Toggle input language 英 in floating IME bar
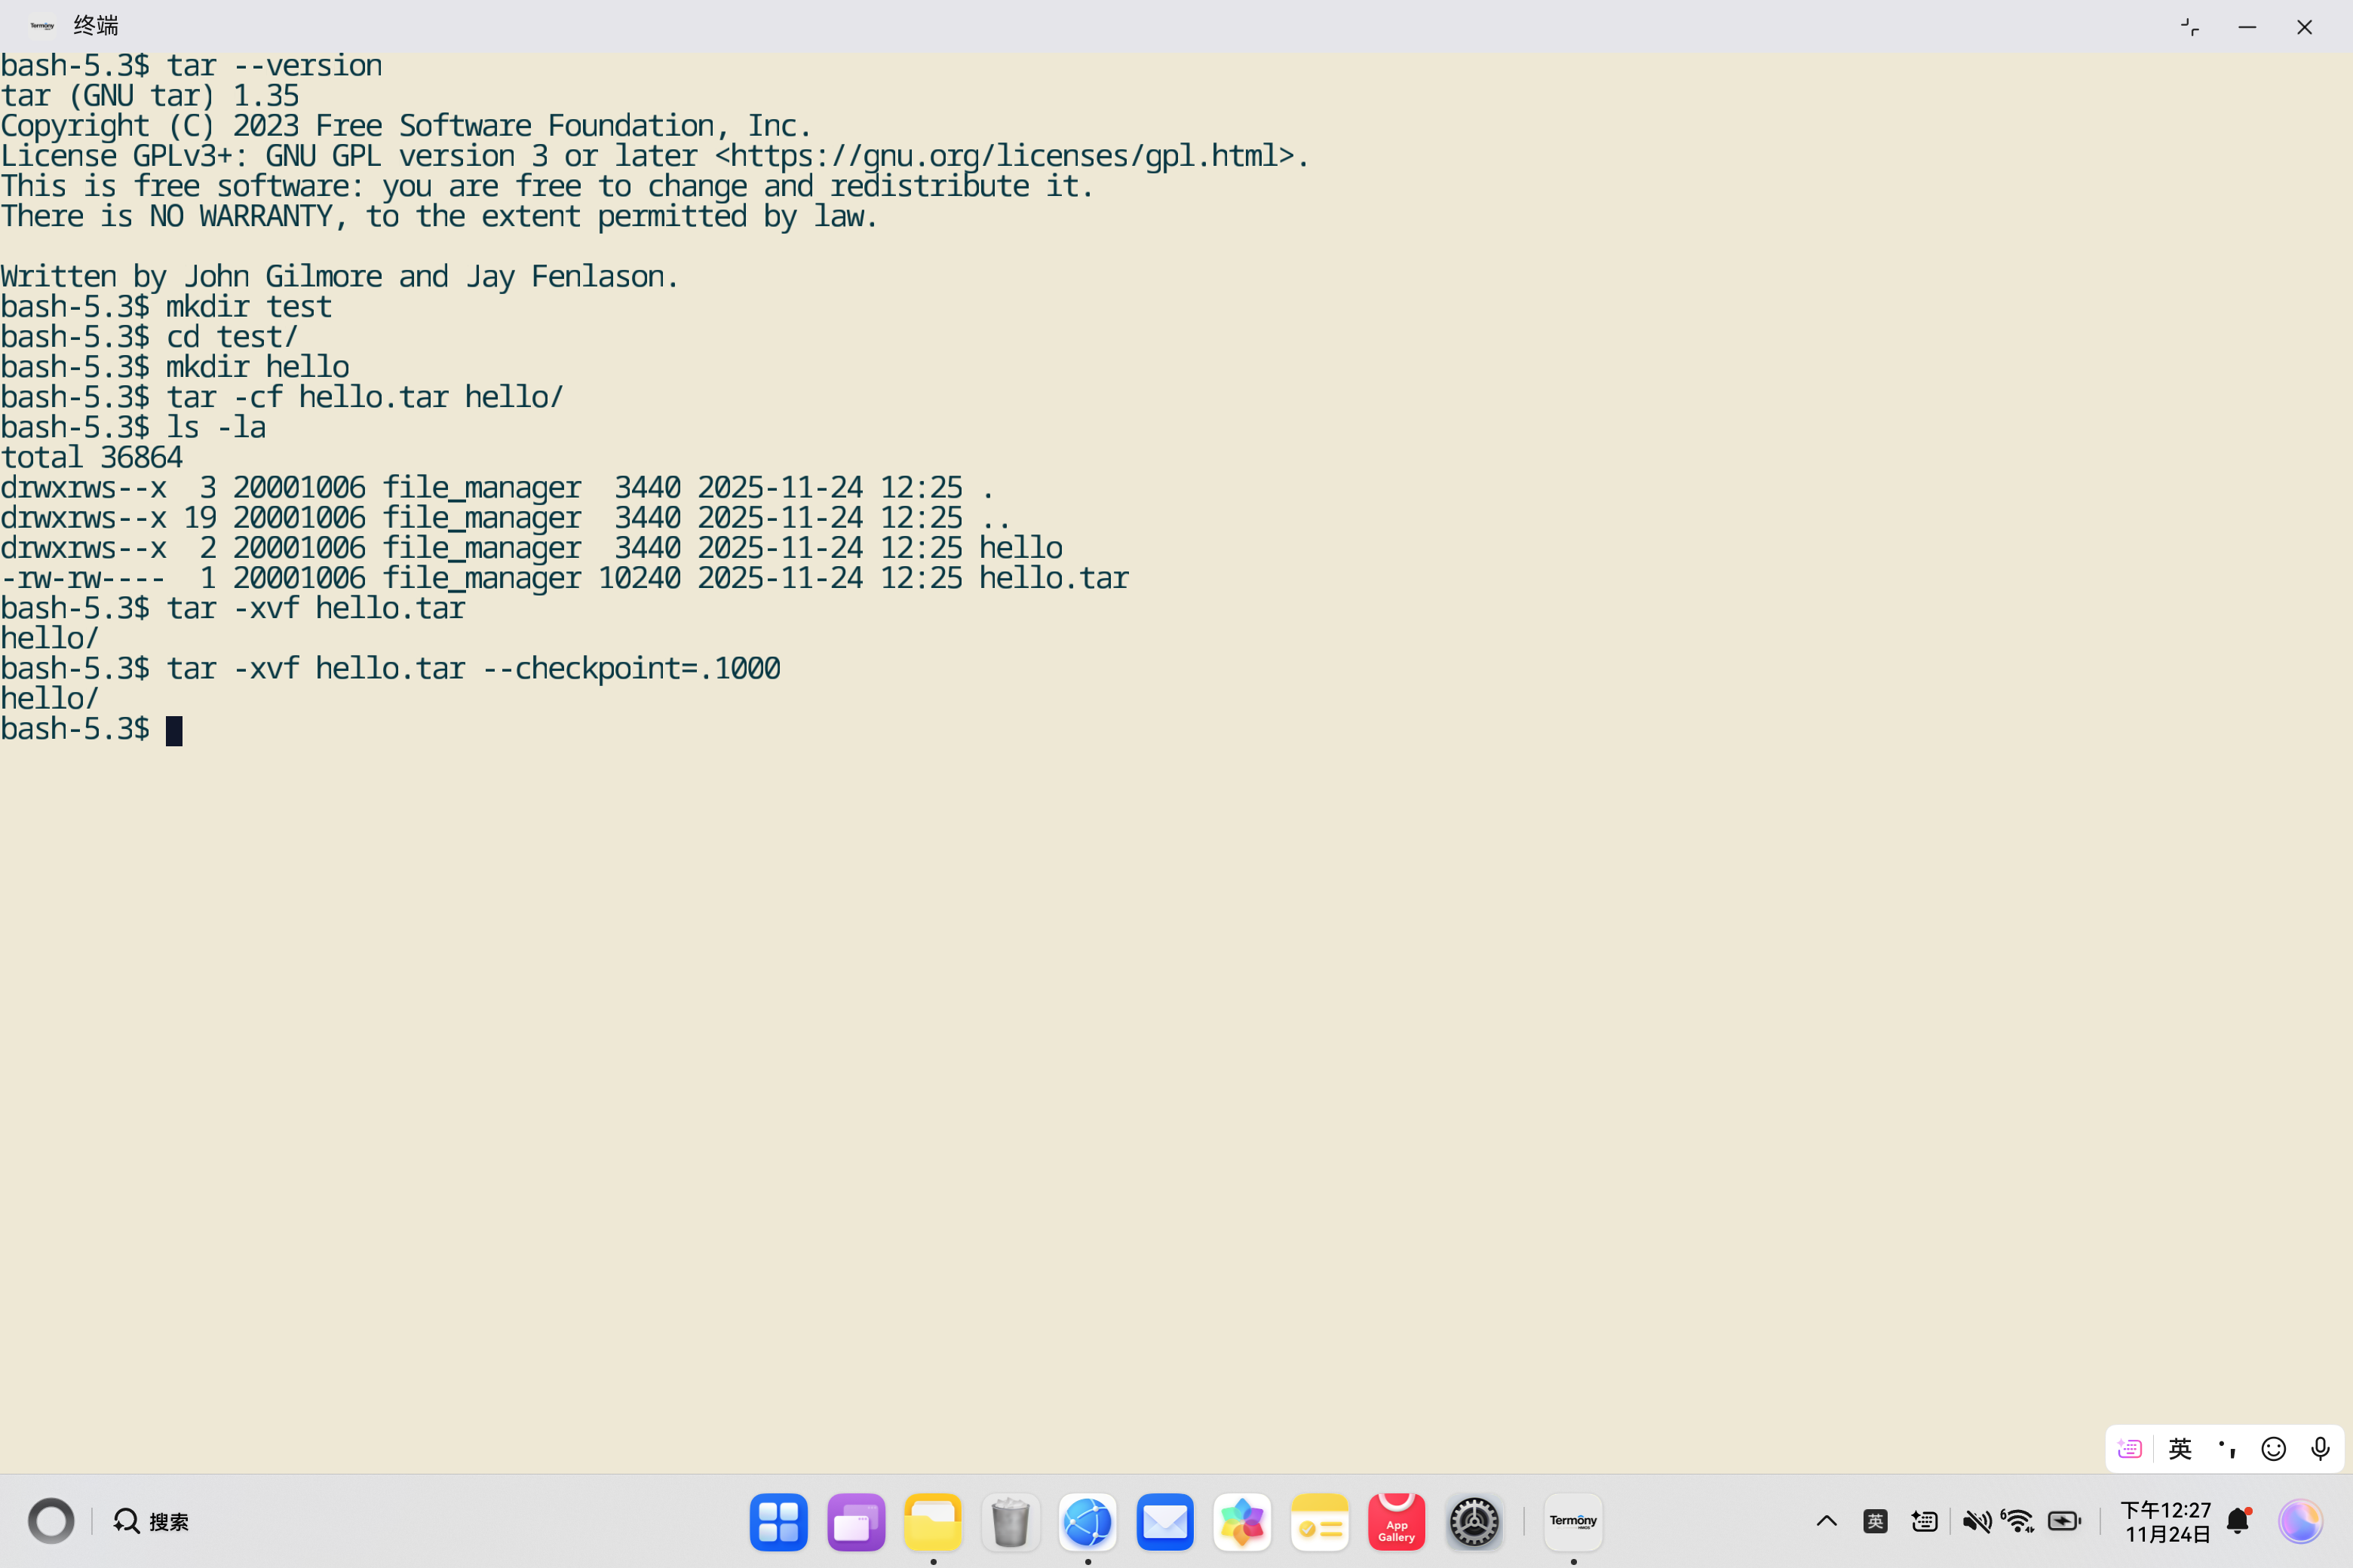This screenshot has width=2353, height=1568. tap(2180, 1448)
